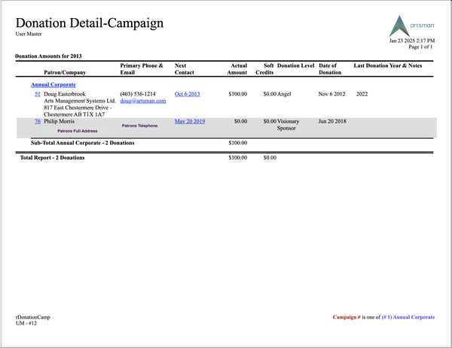The height and width of the screenshot is (348, 452).
Task: Click the Jan 23 2025 2:17 PM timestamp
Action: 412,41
